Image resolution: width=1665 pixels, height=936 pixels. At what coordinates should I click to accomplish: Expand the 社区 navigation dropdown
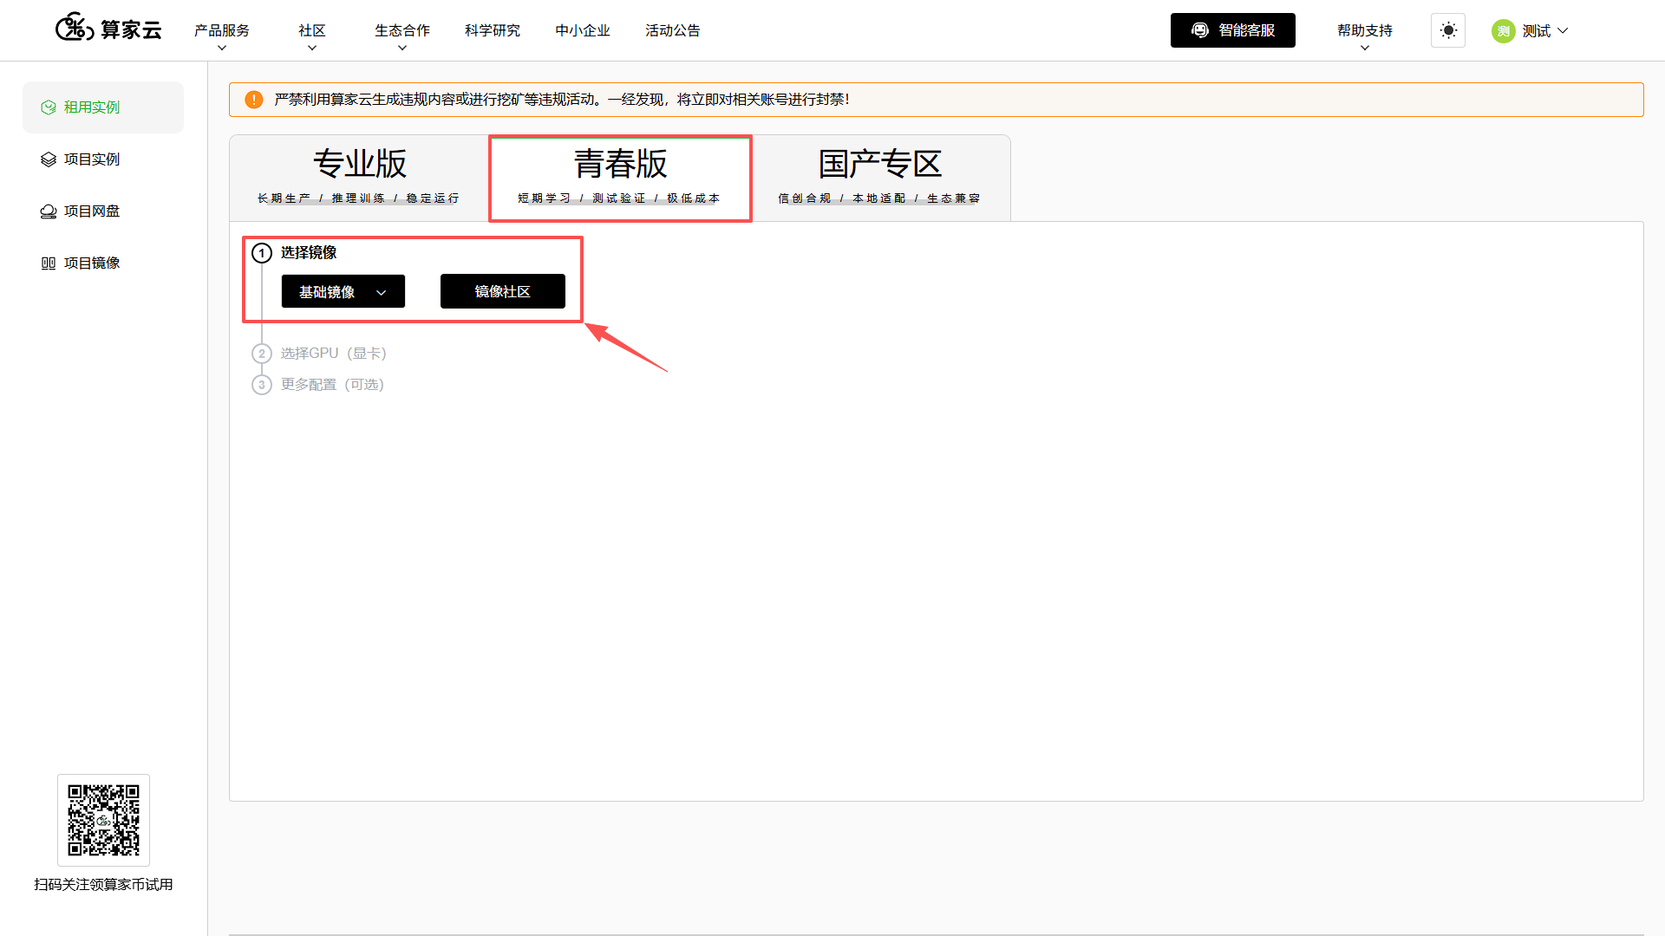click(x=312, y=36)
